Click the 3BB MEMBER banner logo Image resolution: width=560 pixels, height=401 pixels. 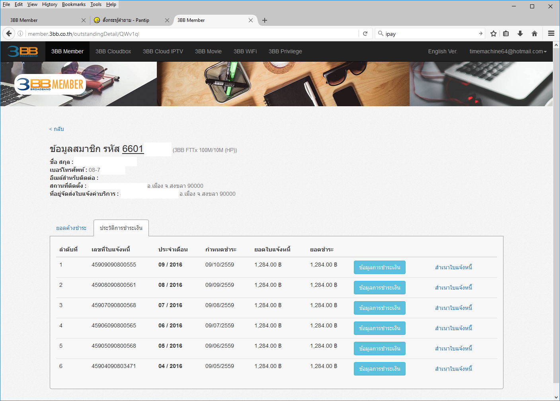tap(50, 84)
